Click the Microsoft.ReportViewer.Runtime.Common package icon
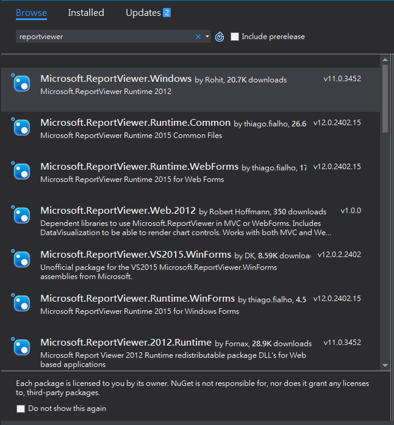The width and height of the screenshot is (394, 425). (22, 128)
